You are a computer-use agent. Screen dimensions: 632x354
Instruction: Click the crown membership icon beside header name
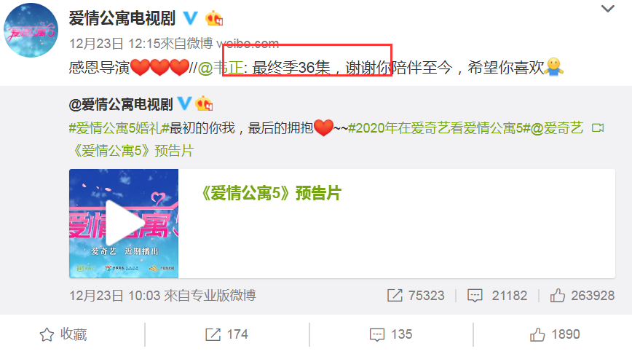[x=213, y=18]
